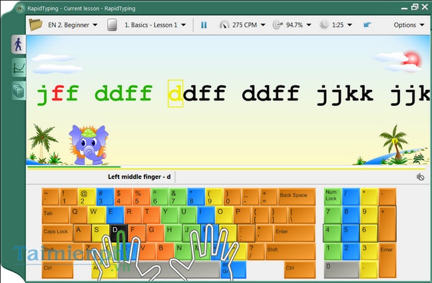Click the red mistyped letter f
Viewport: 432px width, 283px height.
58,93
